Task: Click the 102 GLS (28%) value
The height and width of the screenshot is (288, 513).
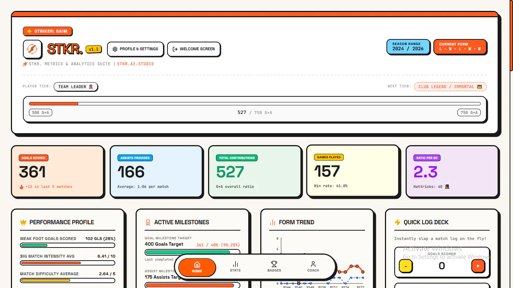Action: coord(100,238)
